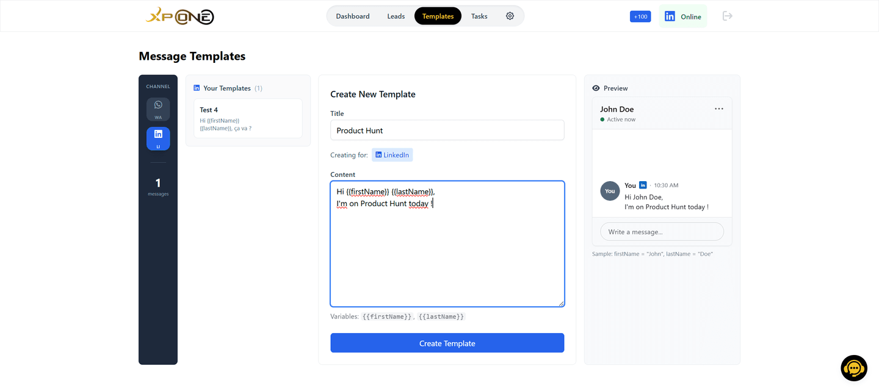Click the Preview eye icon

(x=596, y=88)
